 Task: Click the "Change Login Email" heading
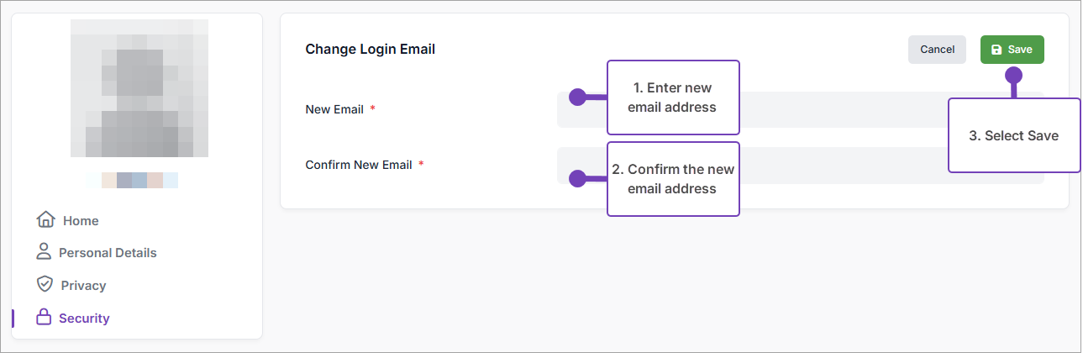tap(370, 50)
